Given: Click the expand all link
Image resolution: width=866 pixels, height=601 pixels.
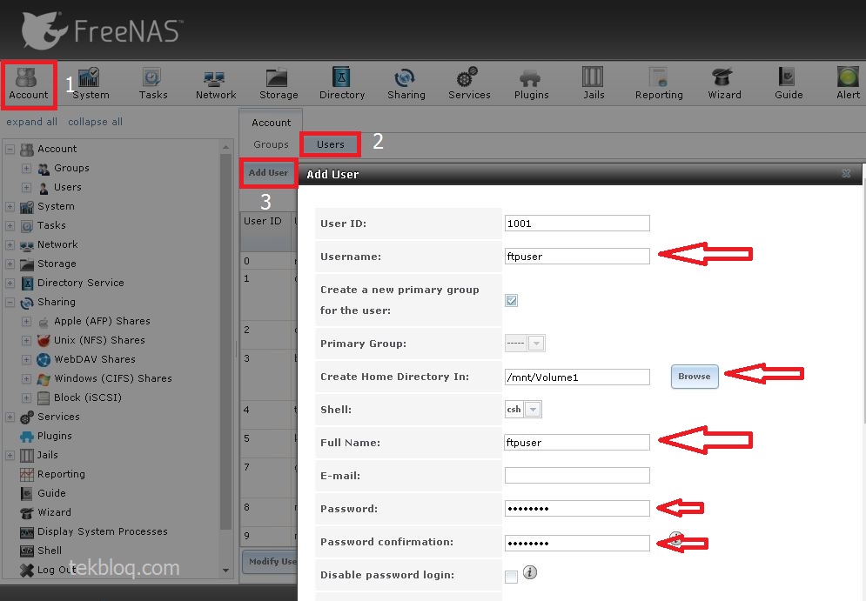Looking at the screenshot, I should click(x=31, y=122).
